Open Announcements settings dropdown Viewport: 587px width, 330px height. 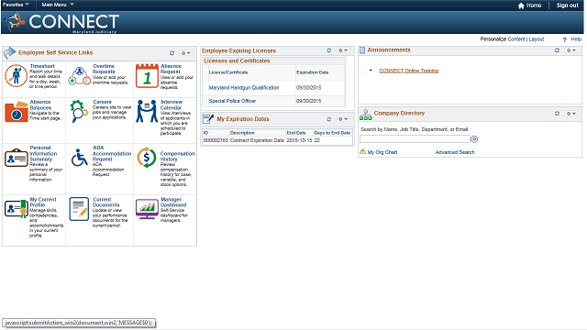coord(570,50)
